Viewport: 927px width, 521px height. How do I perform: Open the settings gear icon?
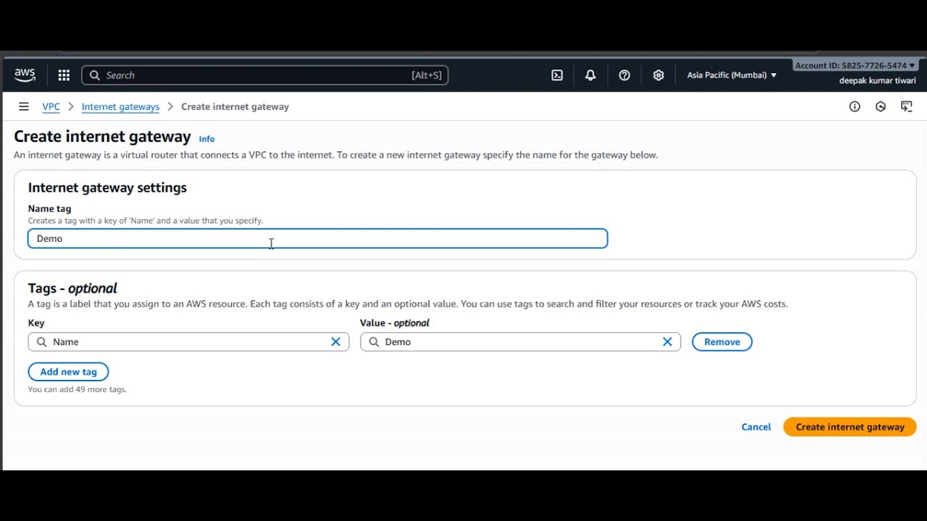[x=658, y=75]
